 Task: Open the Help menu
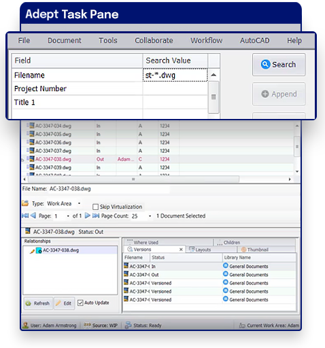(294, 41)
